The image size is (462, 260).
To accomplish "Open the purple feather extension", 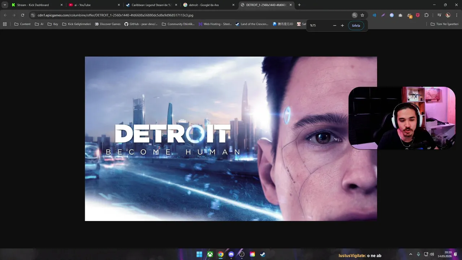I will tap(383, 15).
